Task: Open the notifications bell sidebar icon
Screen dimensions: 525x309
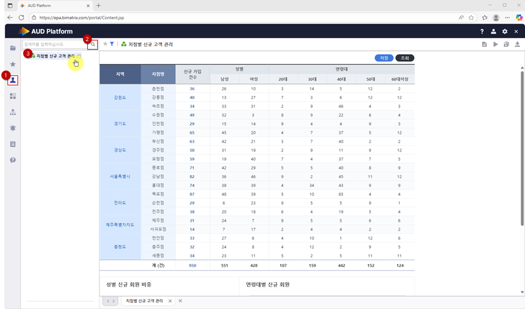Action: 12,128
